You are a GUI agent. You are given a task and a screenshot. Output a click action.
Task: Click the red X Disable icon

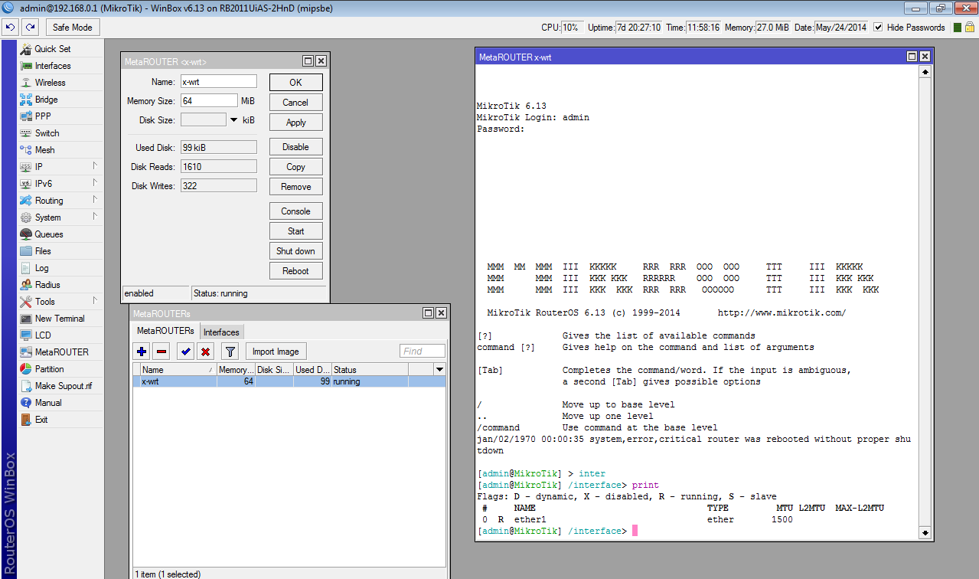(205, 352)
